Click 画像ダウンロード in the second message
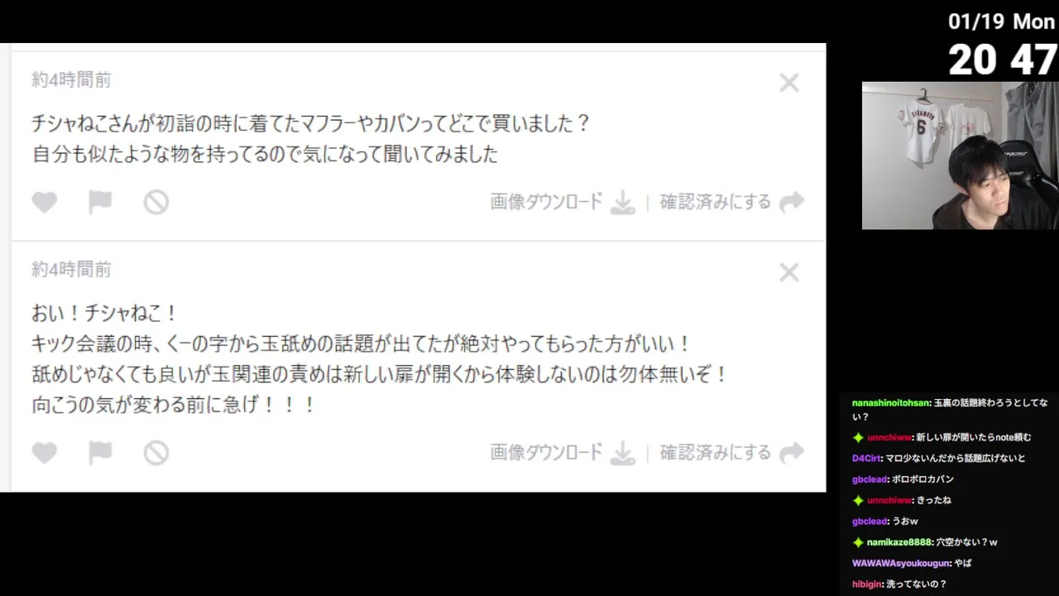The width and height of the screenshot is (1059, 596). (x=547, y=453)
